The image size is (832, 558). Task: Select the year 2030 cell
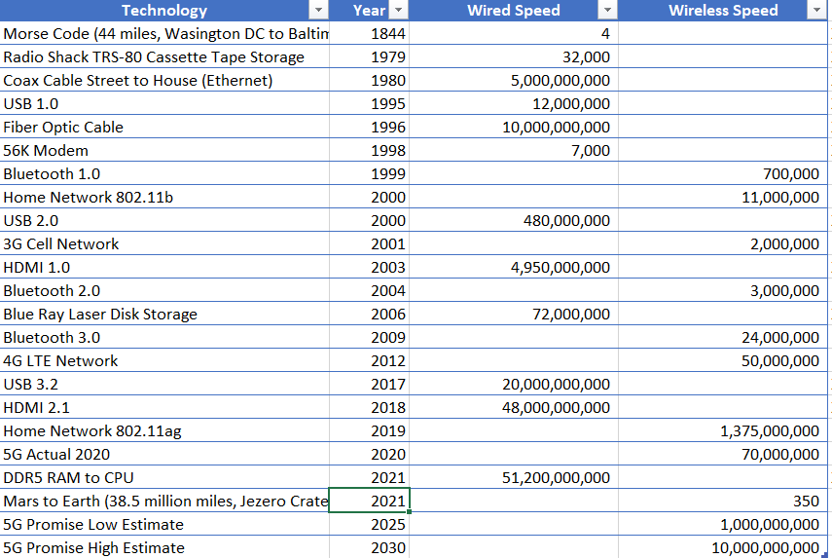370,547
